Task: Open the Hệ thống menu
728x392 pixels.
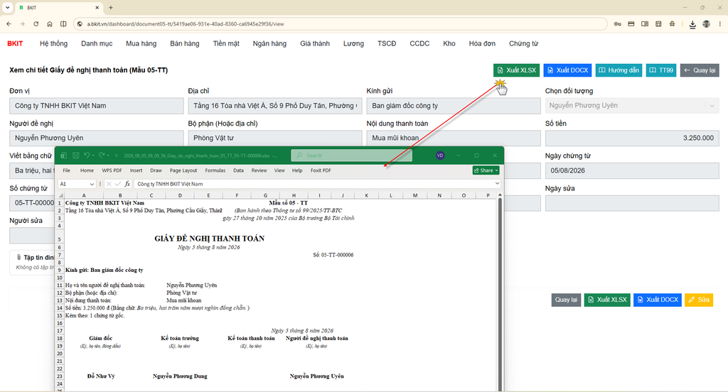Action: [53, 43]
